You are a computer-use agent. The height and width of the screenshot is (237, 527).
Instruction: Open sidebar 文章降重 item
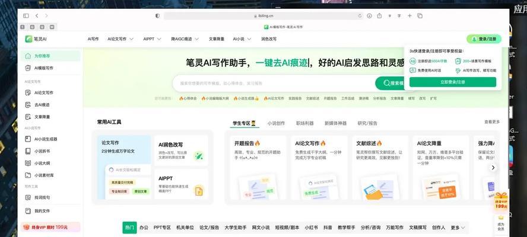click(x=50, y=117)
